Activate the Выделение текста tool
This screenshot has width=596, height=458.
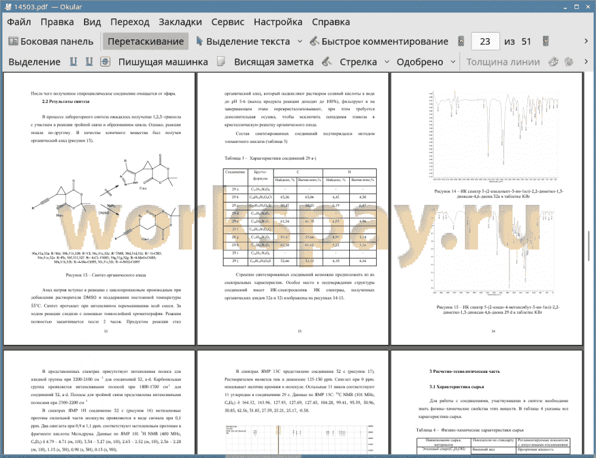point(243,42)
